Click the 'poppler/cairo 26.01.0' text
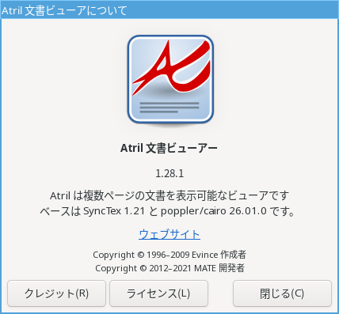The width and height of the screenshot is (339, 314). point(214,211)
